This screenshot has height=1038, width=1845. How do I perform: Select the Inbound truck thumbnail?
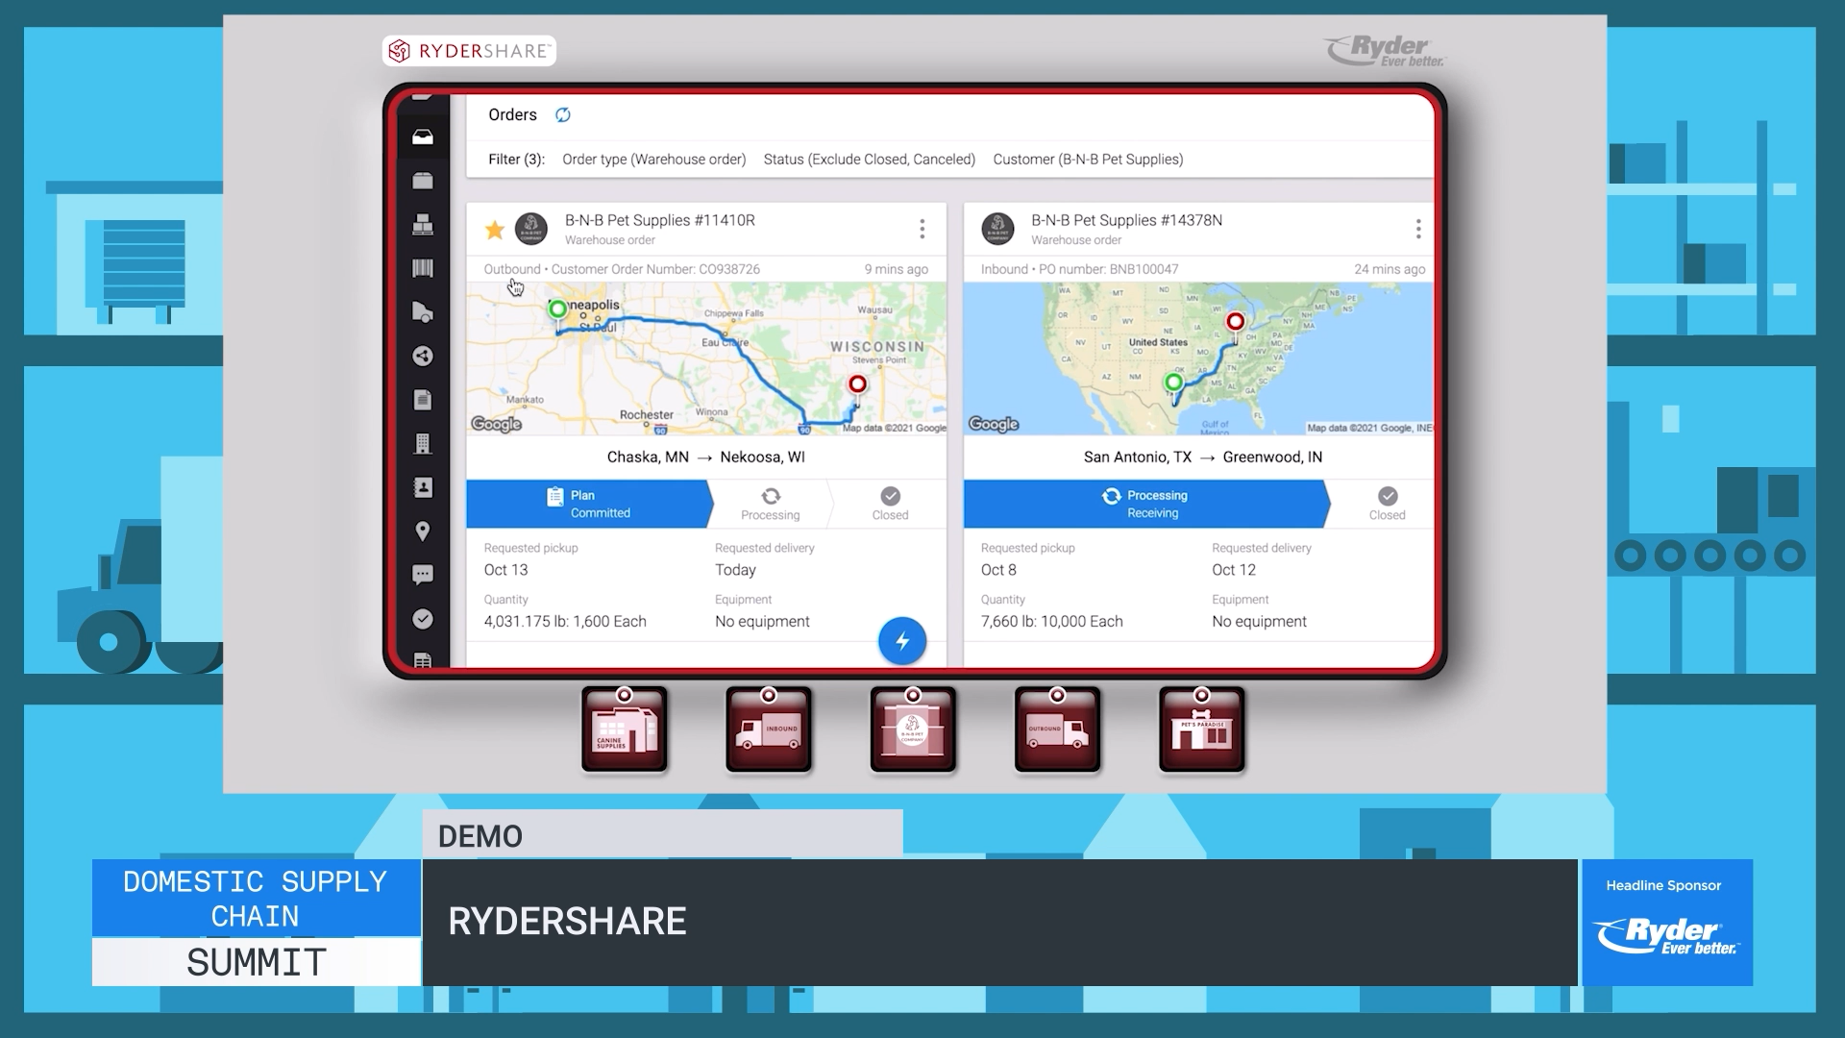(x=769, y=730)
